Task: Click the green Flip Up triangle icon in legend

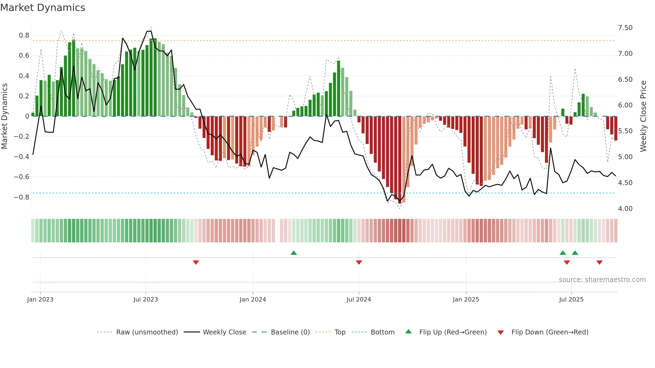Action: (409, 331)
